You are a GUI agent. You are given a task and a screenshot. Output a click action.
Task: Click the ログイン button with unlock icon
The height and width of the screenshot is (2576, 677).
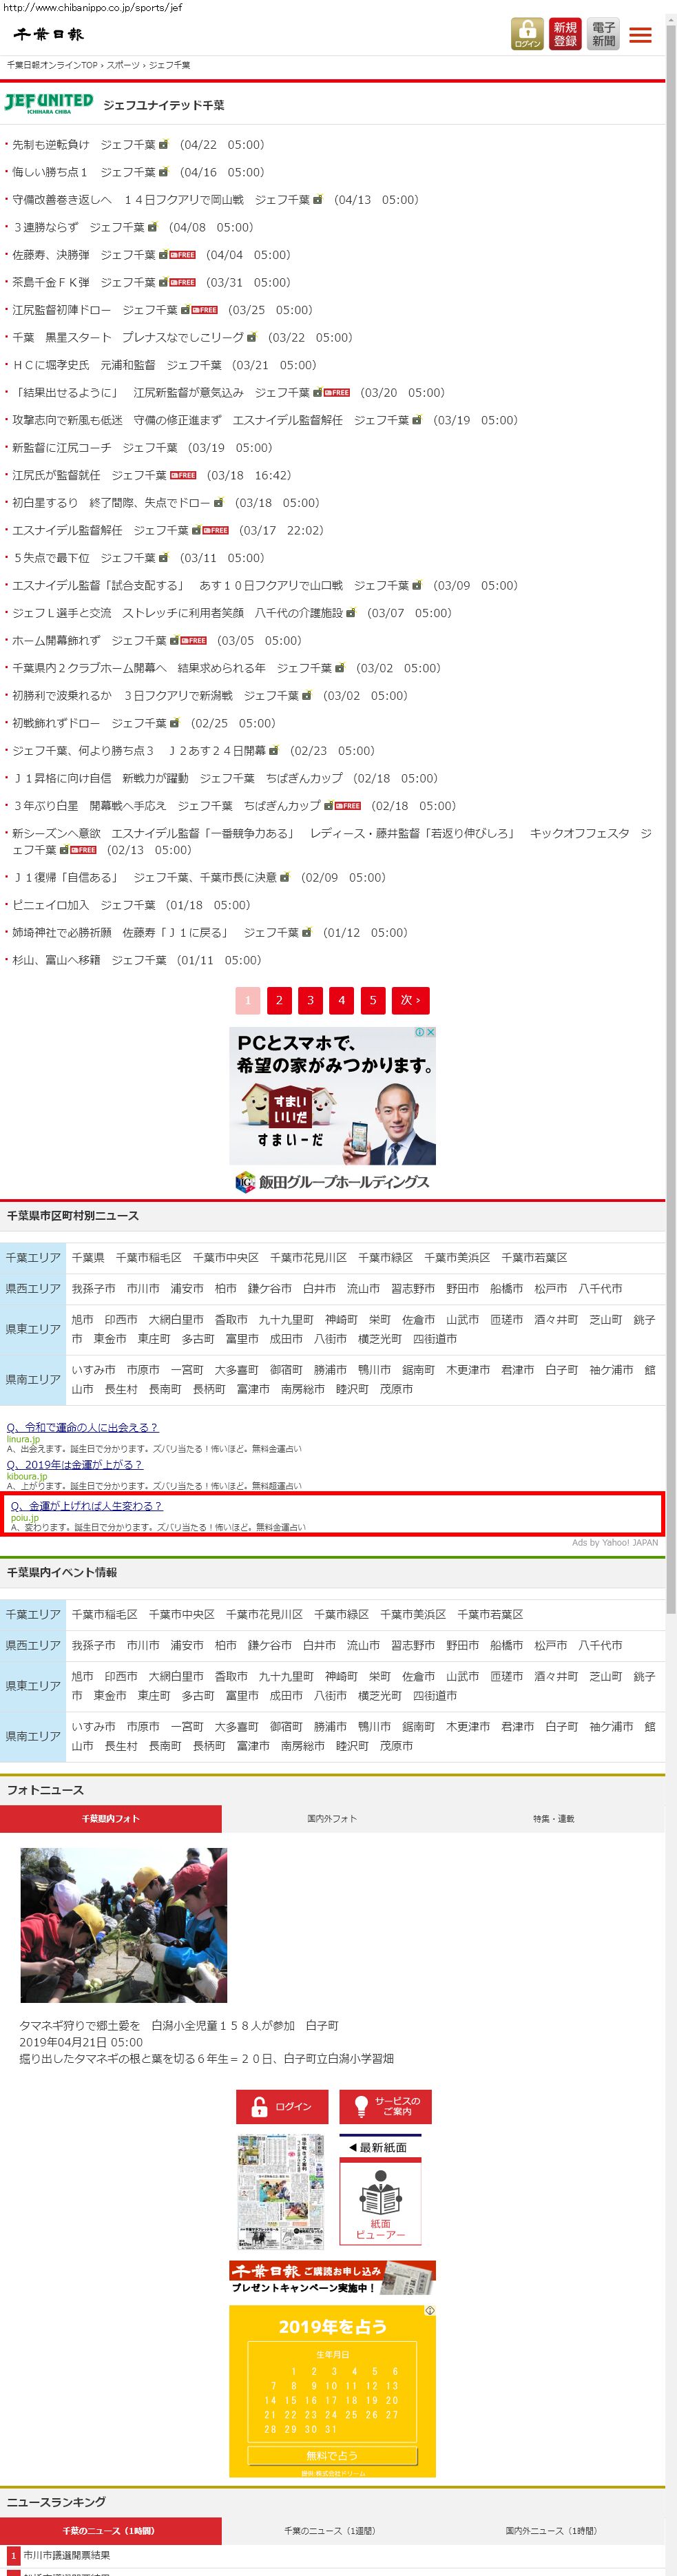[282, 2106]
